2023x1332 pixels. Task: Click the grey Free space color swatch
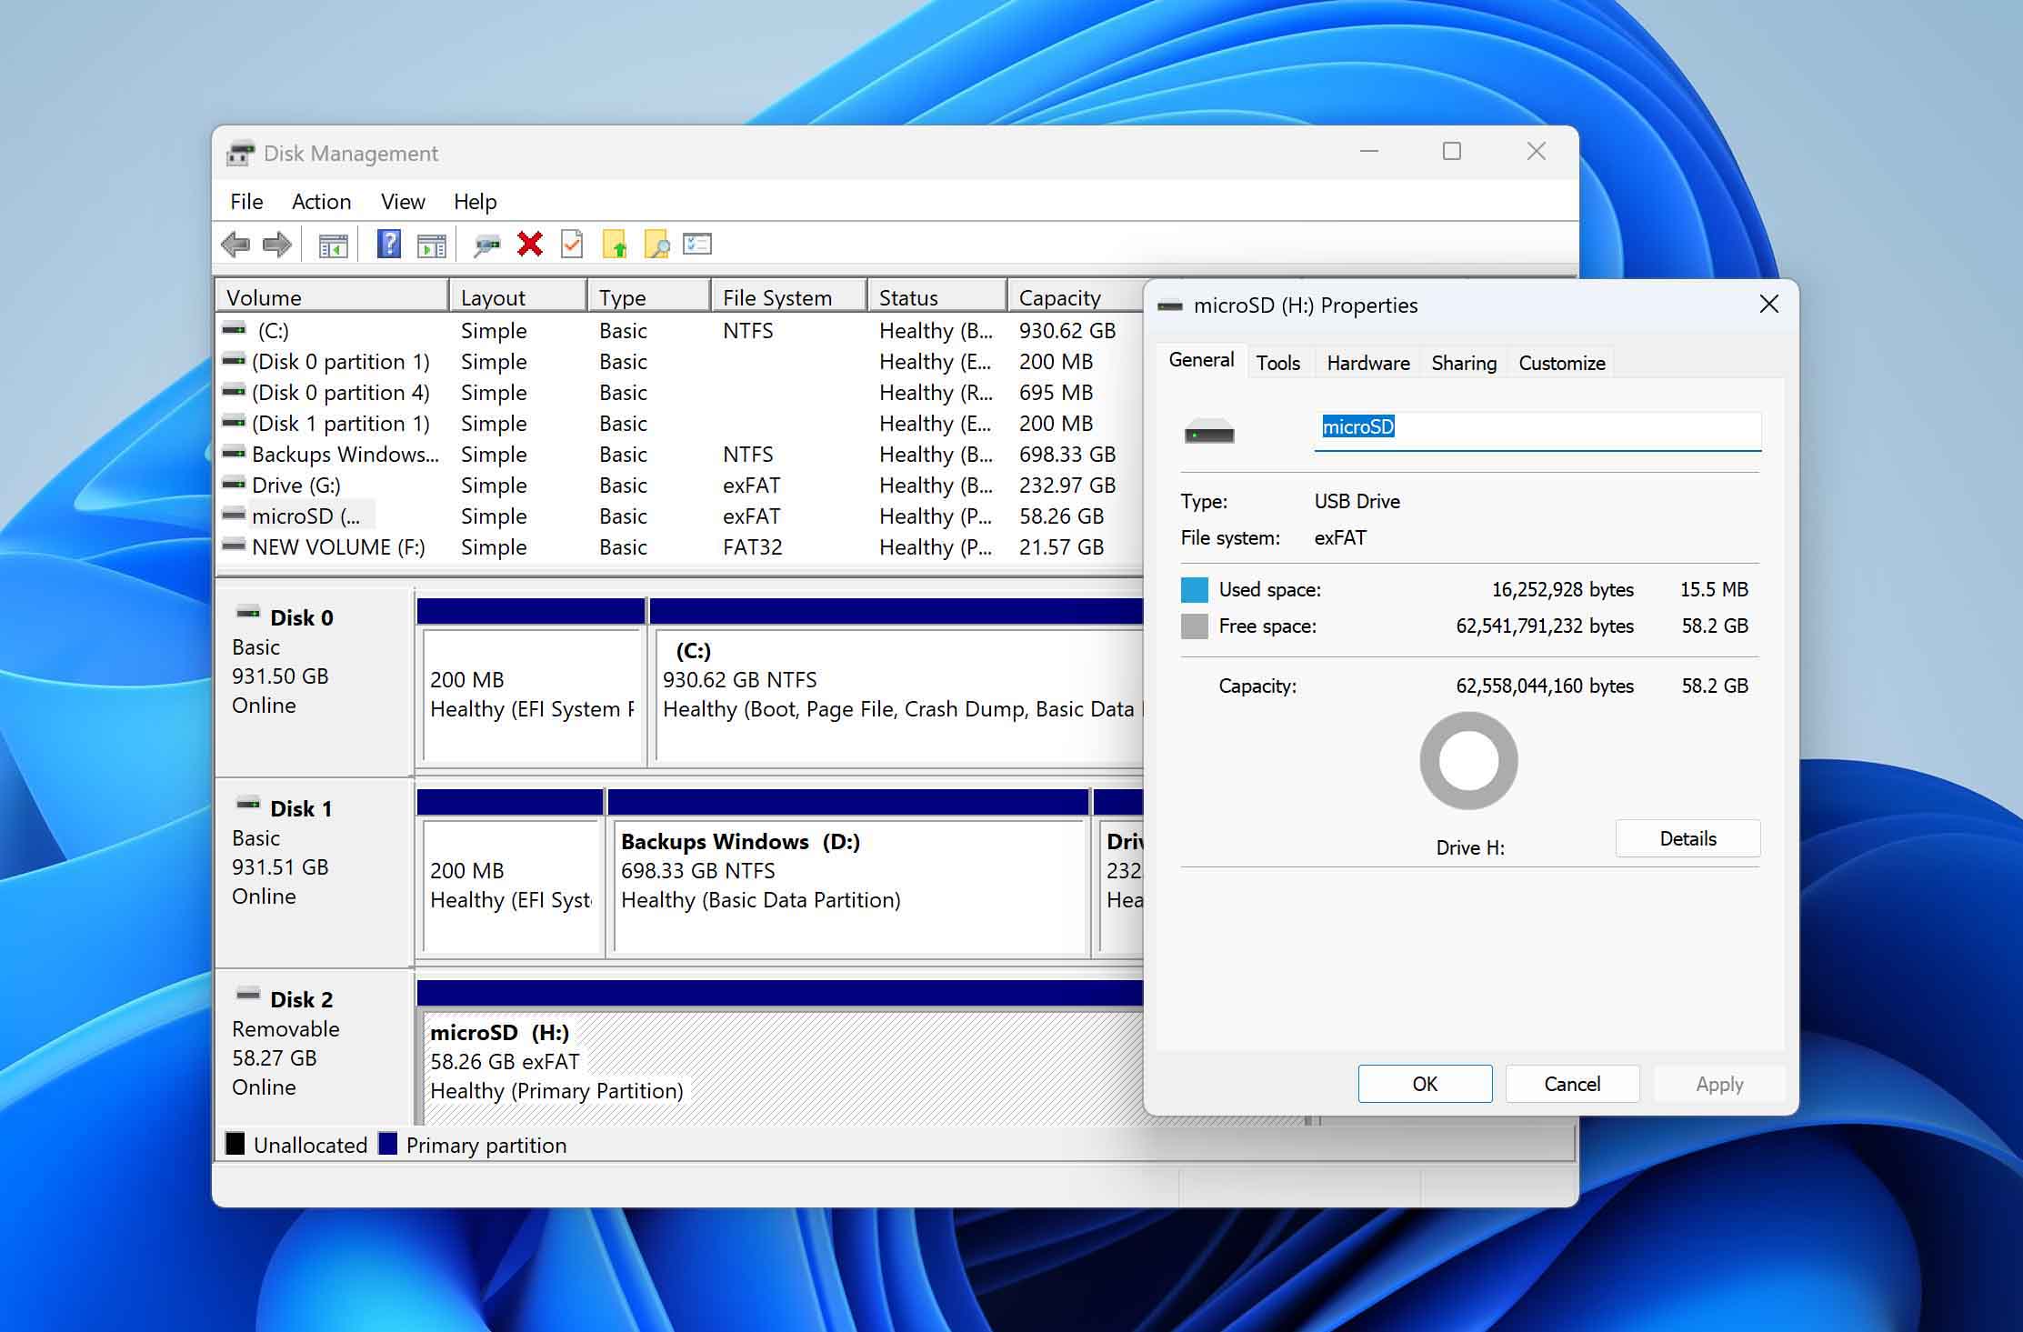(1194, 626)
